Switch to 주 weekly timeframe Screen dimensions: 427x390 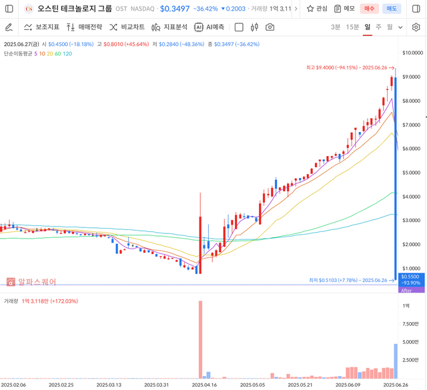pyautogui.click(x=378, y=27)
